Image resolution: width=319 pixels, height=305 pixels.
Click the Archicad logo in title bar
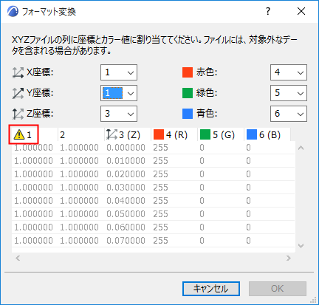[13, 12]
